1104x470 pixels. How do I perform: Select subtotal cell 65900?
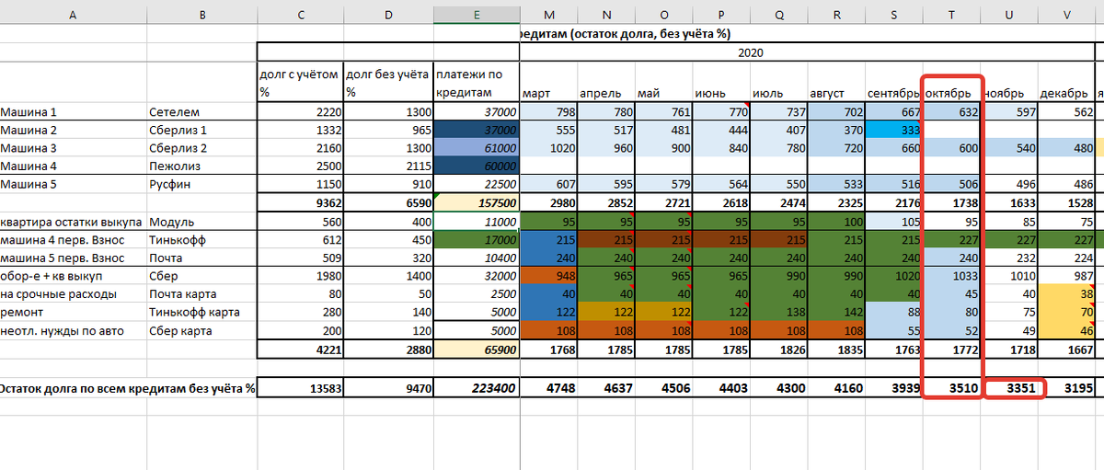coord(476,350)
